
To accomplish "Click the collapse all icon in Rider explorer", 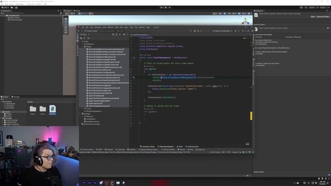I will click(120, 35).
